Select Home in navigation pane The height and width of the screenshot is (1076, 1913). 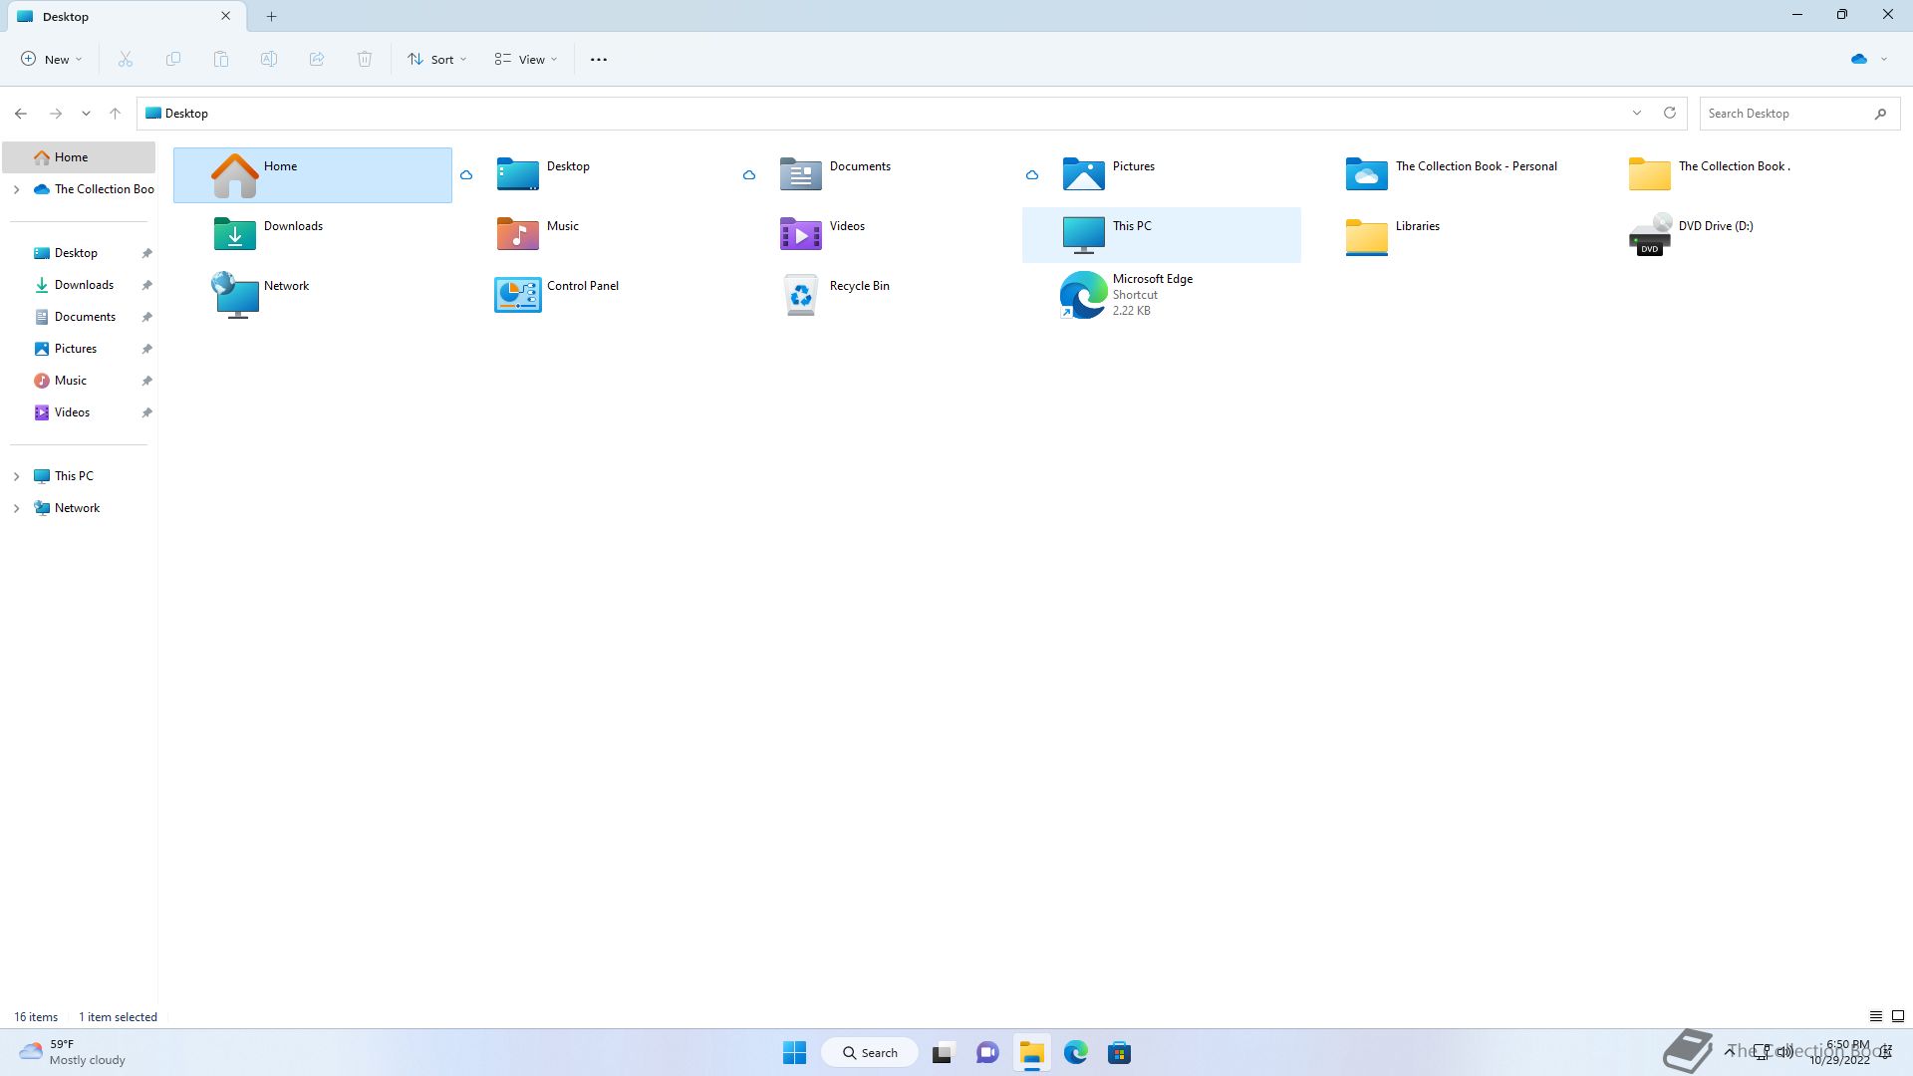click(71, 157)
